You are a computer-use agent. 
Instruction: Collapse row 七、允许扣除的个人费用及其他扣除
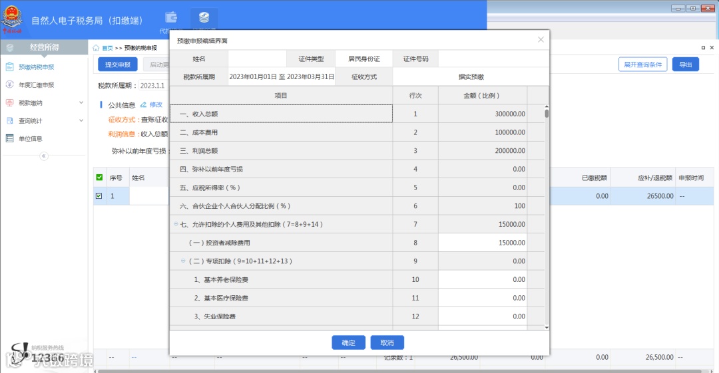click(176, 224)
